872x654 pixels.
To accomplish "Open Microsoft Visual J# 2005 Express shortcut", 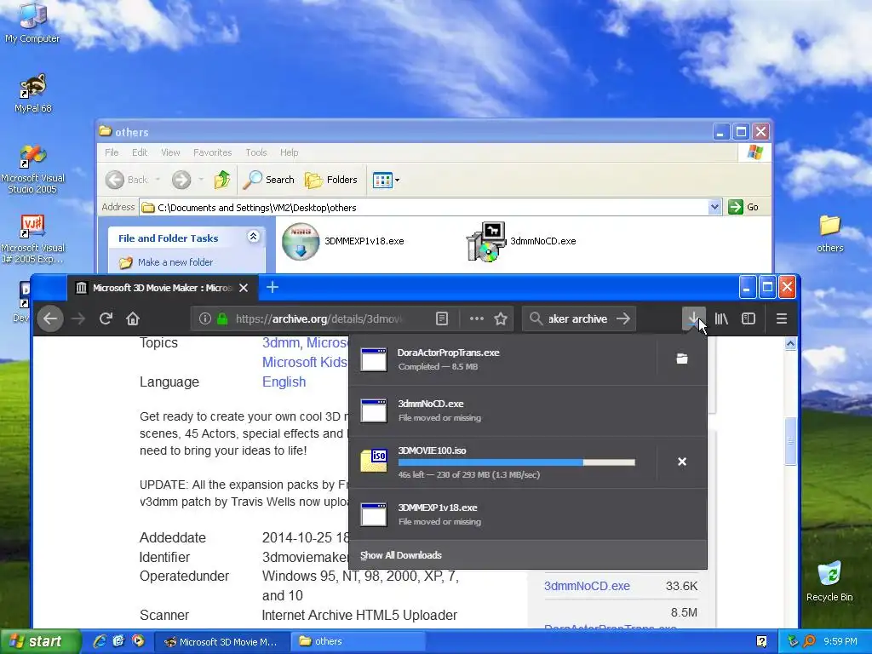I will tap(33, 239).
